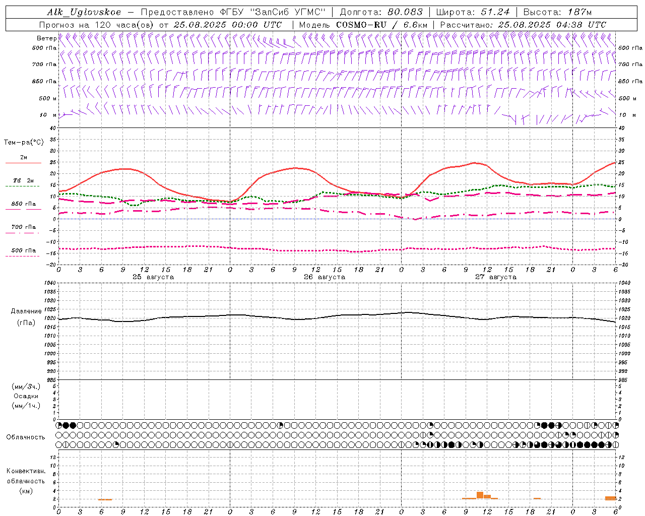Click the 985 value on right pressure axis
The height and width of the screenshot is (516, 645).
(x=624, y=380)
